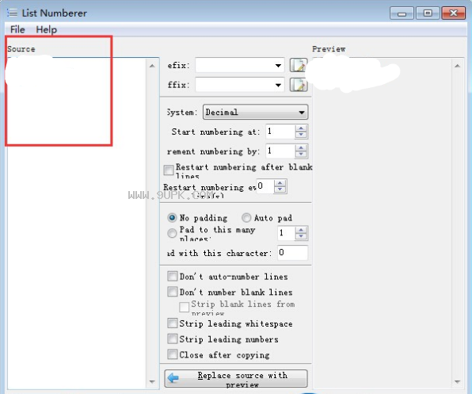Viewport: 472px width, 394px height.
Task: Check the Close after copying option
Action: [x=172, y=354]
